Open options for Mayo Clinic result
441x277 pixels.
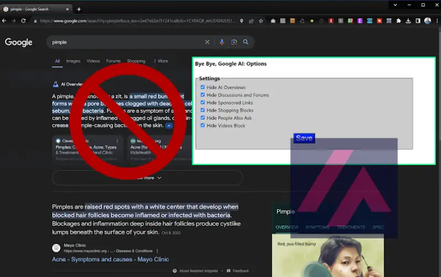[157, 251]
